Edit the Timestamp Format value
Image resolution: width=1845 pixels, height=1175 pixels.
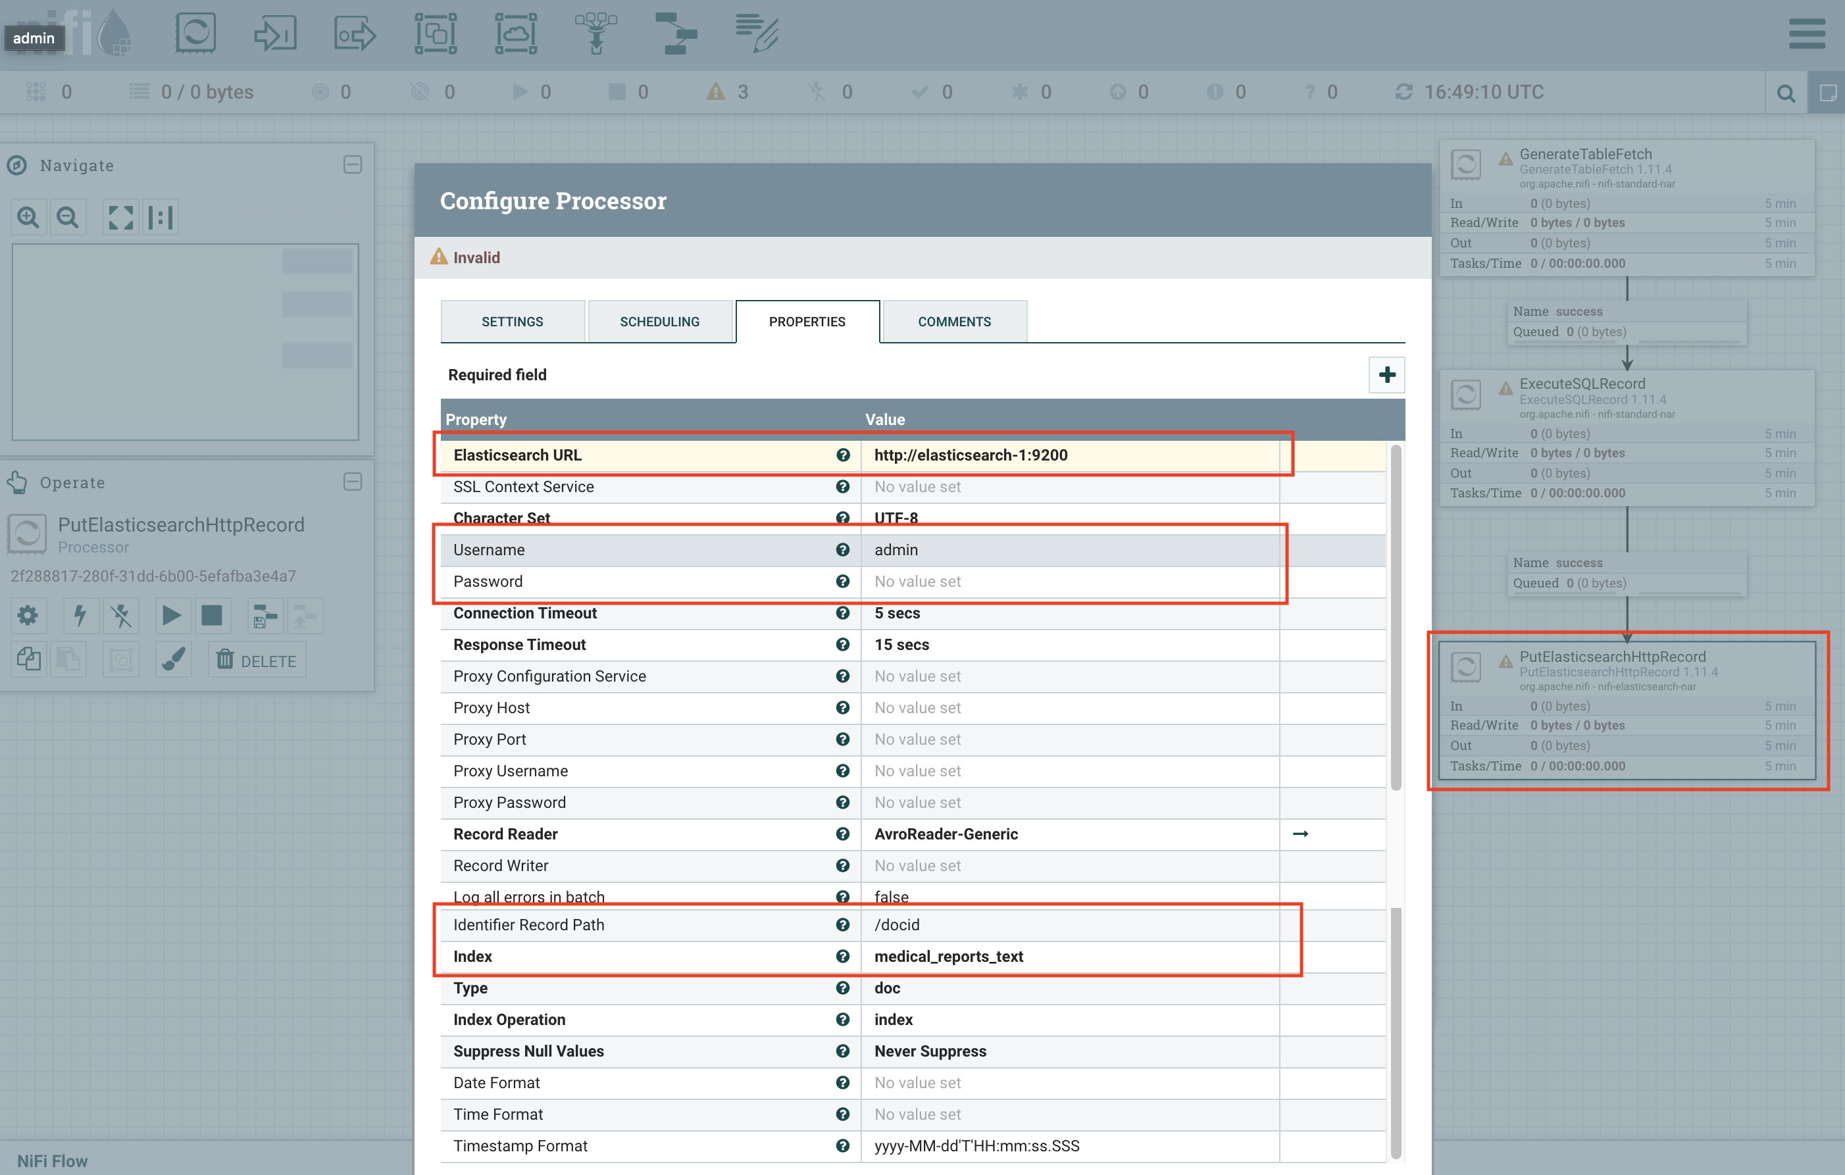1071,1146
